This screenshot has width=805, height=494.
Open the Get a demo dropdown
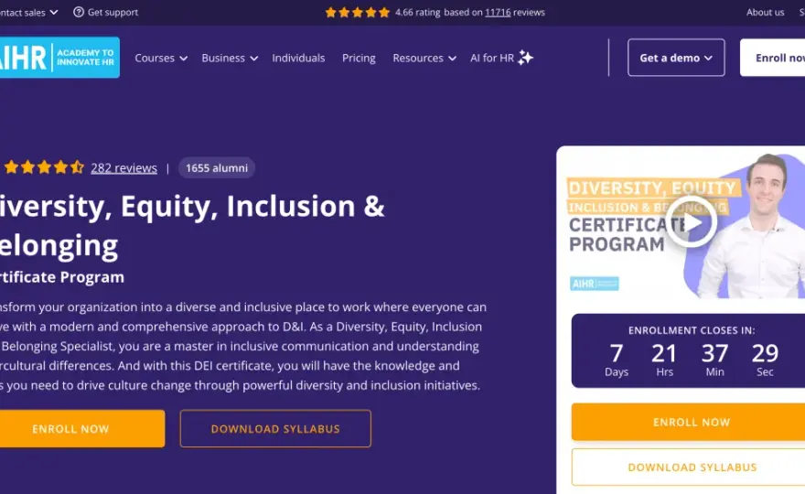676,58
